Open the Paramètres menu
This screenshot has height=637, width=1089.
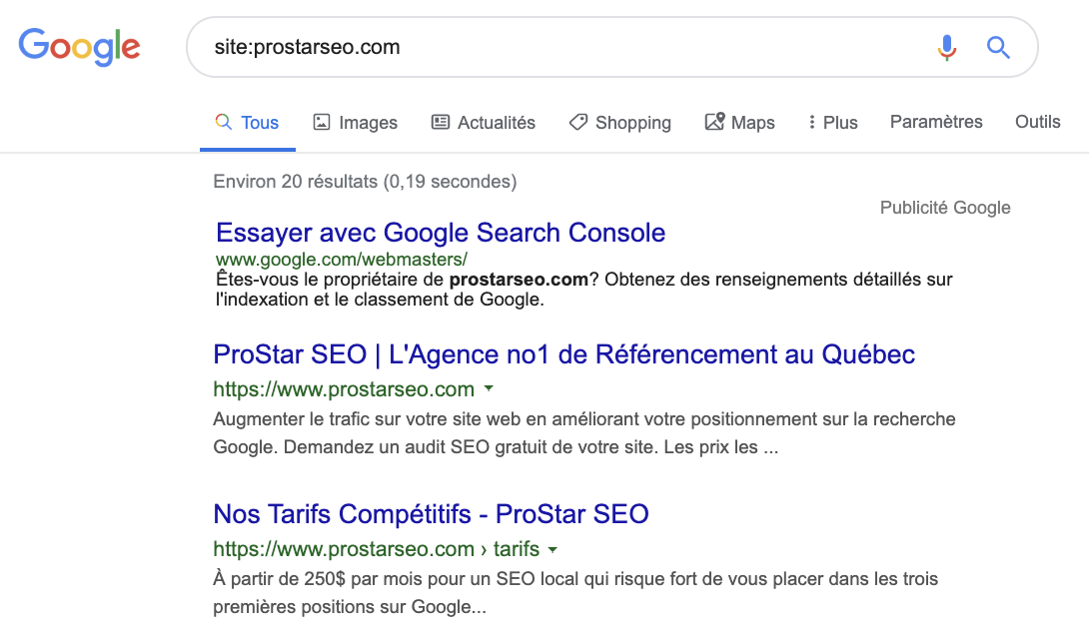point(936,122)
